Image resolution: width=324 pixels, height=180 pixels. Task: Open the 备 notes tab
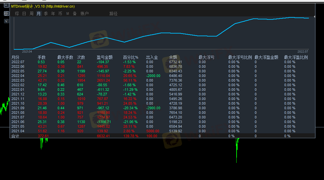pyautogui.click(x=75, y=13)
